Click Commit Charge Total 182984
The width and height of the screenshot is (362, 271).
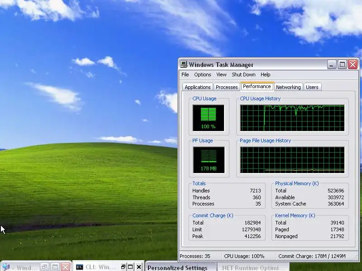coord(252,223)
